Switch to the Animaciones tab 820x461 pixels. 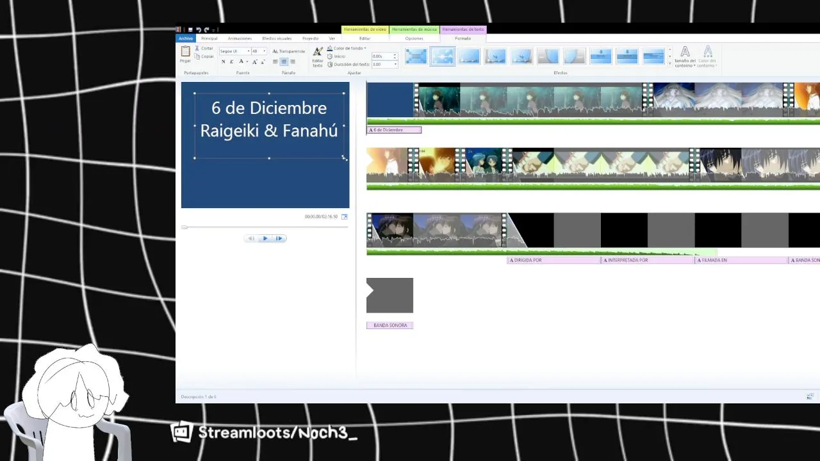click(240, 38)
